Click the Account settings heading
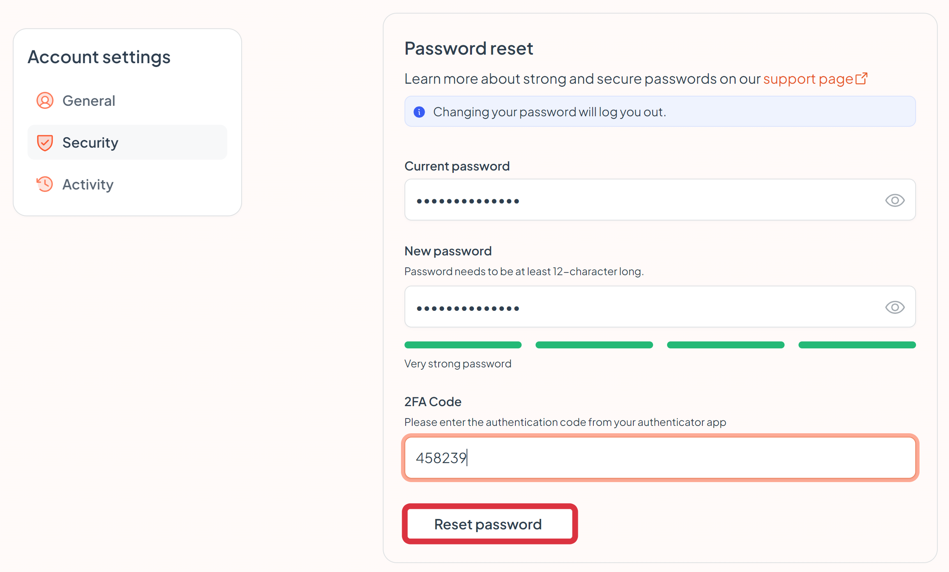Image resolution: width=949 pixels, height=572 pixels. [99, 57]
